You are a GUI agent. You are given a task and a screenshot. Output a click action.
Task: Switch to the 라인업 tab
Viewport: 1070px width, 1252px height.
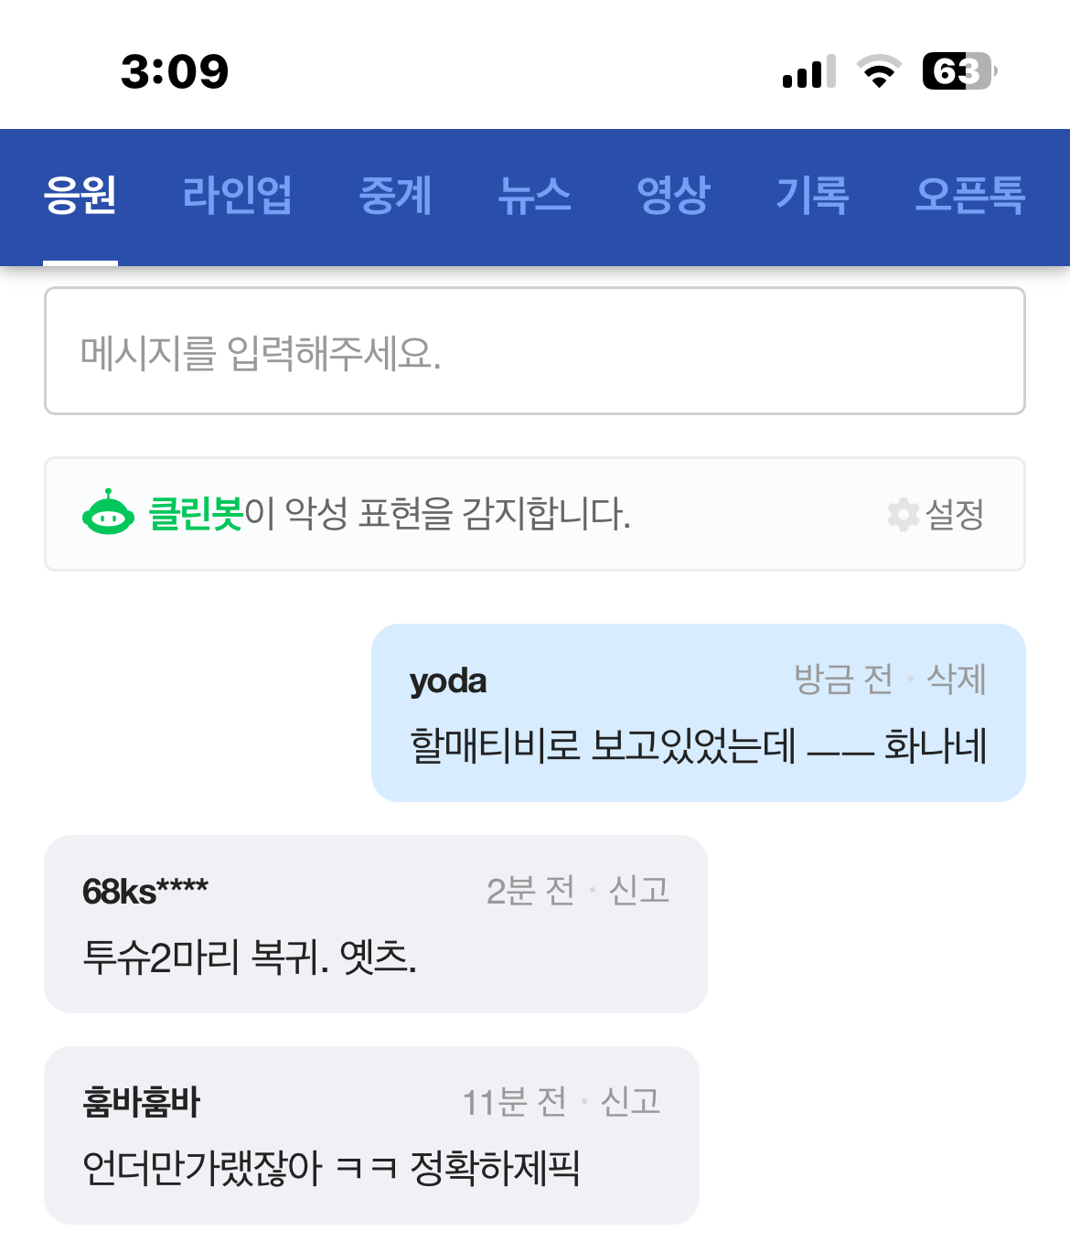[x=237, y=195]
